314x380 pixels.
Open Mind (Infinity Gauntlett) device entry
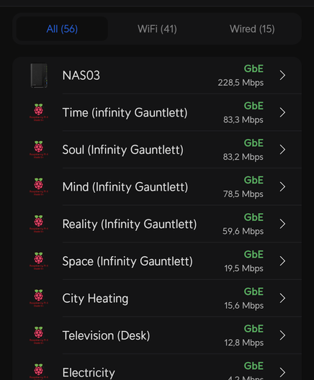pos(158,187)
